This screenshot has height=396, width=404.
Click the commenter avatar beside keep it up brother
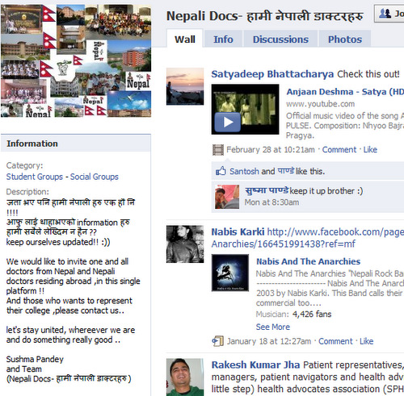coord(227,197)
